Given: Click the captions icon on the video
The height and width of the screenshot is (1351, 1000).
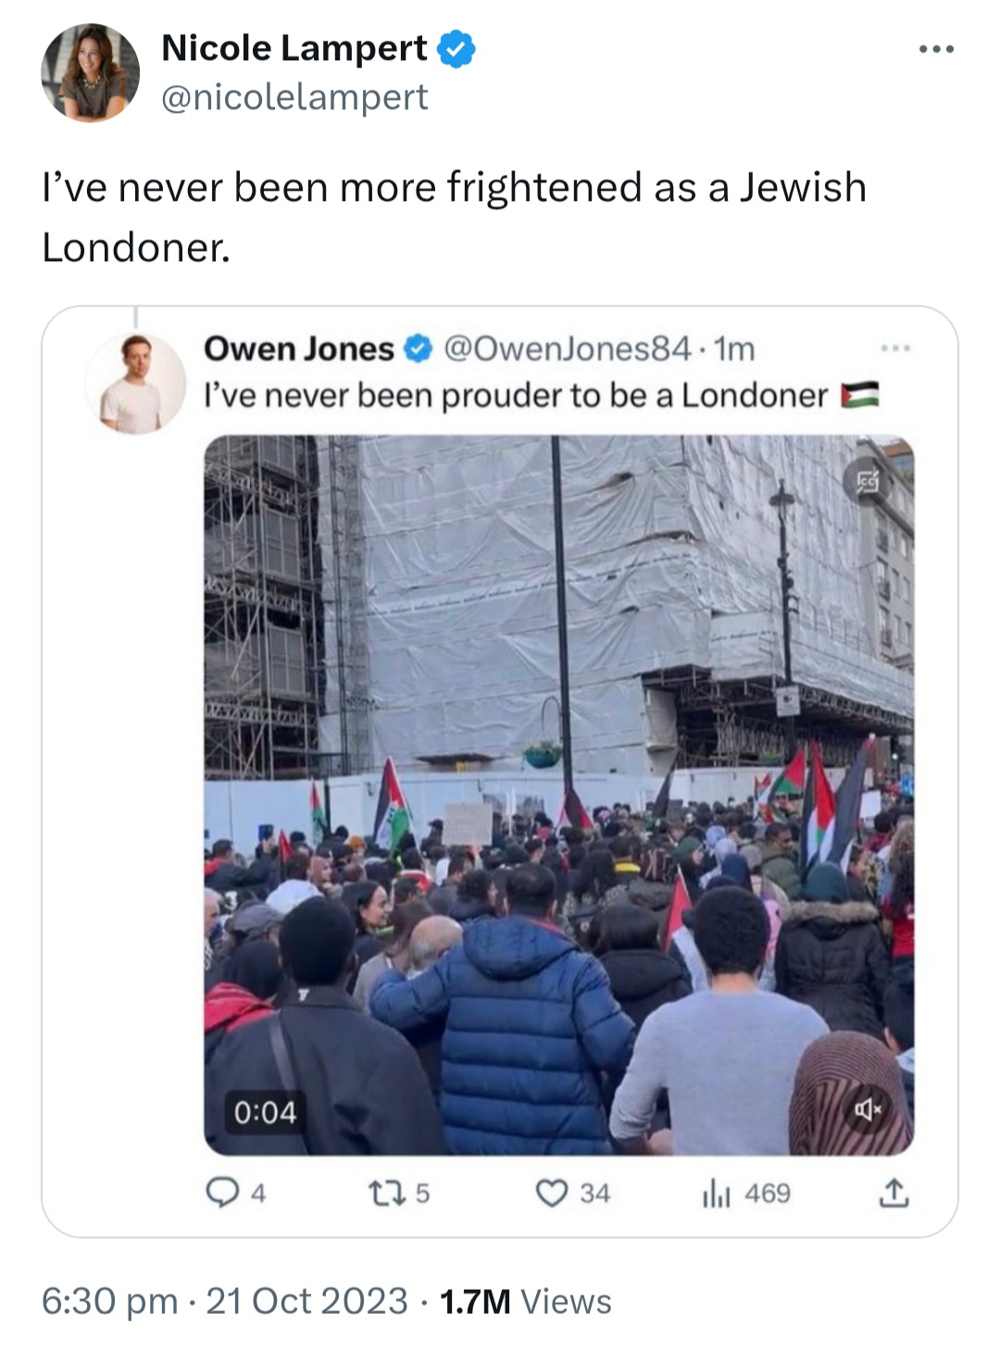Looking at the screenshot, I should 868,482.
